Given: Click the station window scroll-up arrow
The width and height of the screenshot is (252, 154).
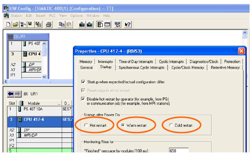Looking at the screenshot, I should point(245,33).
